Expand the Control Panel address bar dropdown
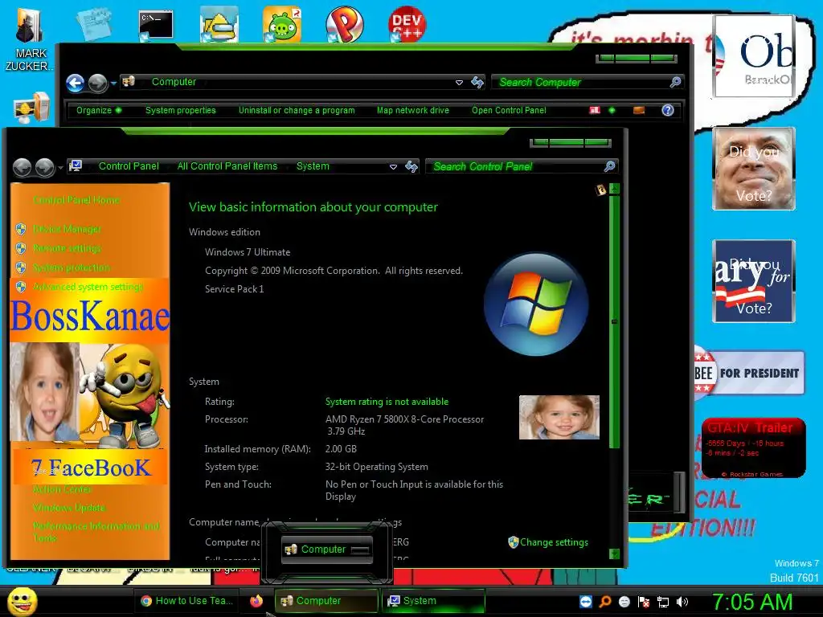 click(393, 167)
